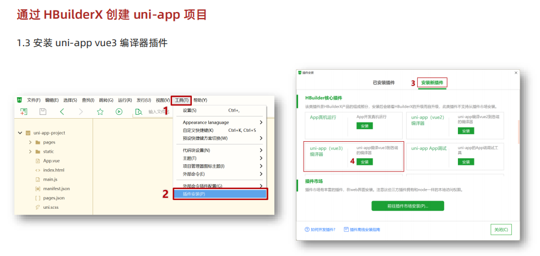Click the pages folder icon
Viewport: 540px width, 256px height.
[x=38, y=142]
